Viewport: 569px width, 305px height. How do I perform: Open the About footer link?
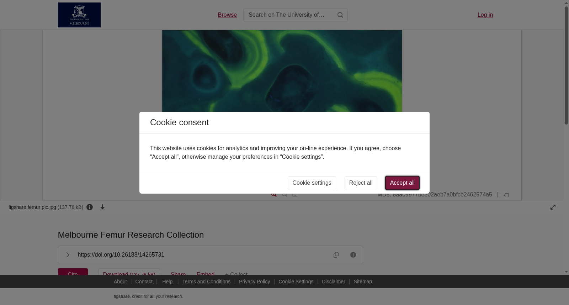point(120,282)
